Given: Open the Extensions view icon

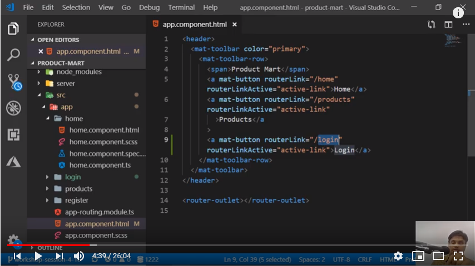Looking at the screenshot, I should (x=13, y=134).
